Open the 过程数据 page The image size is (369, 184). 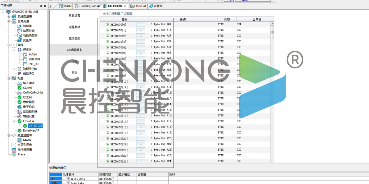click(74, 27)
